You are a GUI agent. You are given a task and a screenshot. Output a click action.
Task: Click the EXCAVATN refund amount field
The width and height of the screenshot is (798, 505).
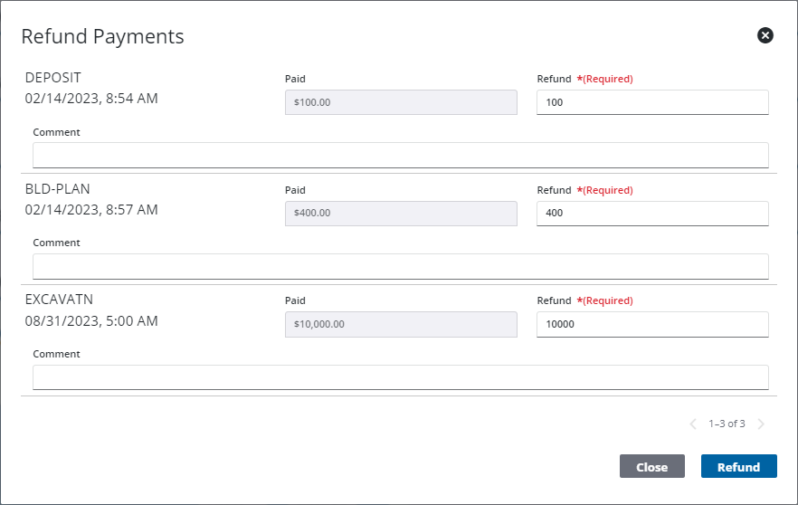652,324
